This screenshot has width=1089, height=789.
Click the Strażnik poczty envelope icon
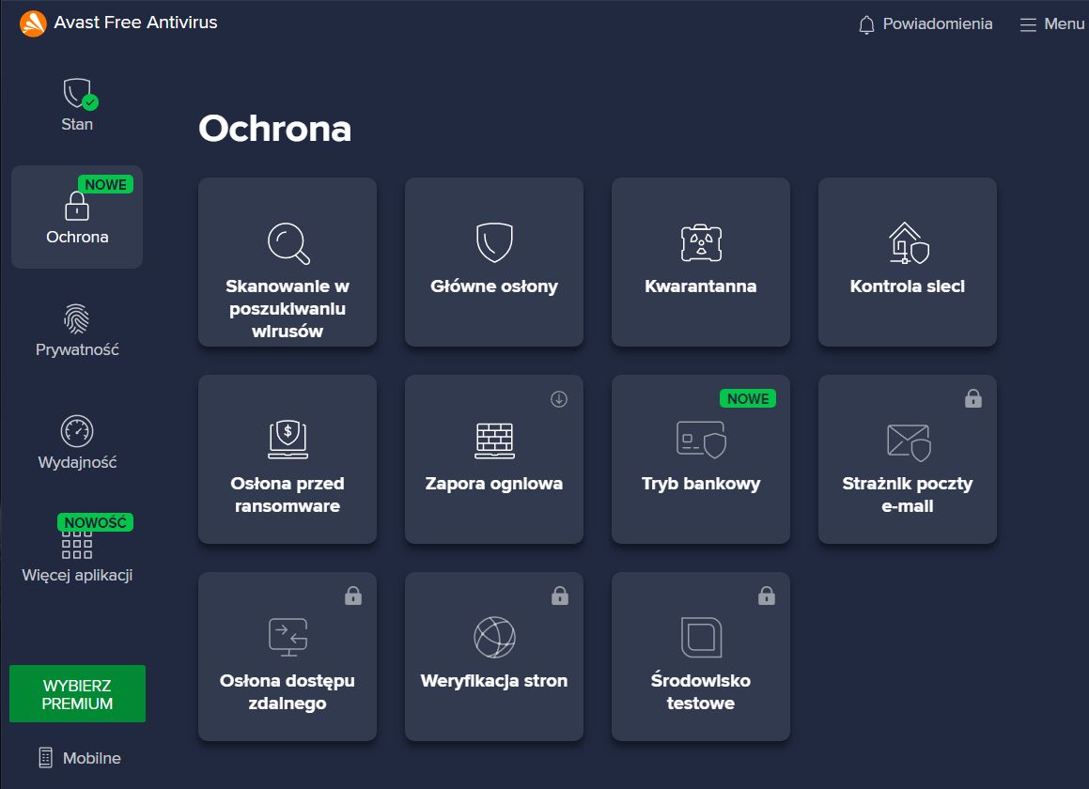tap(910, 442)
